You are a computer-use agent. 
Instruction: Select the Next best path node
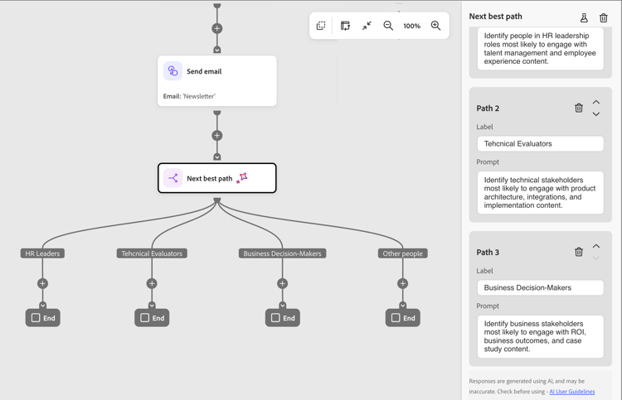tap(217, 178)
